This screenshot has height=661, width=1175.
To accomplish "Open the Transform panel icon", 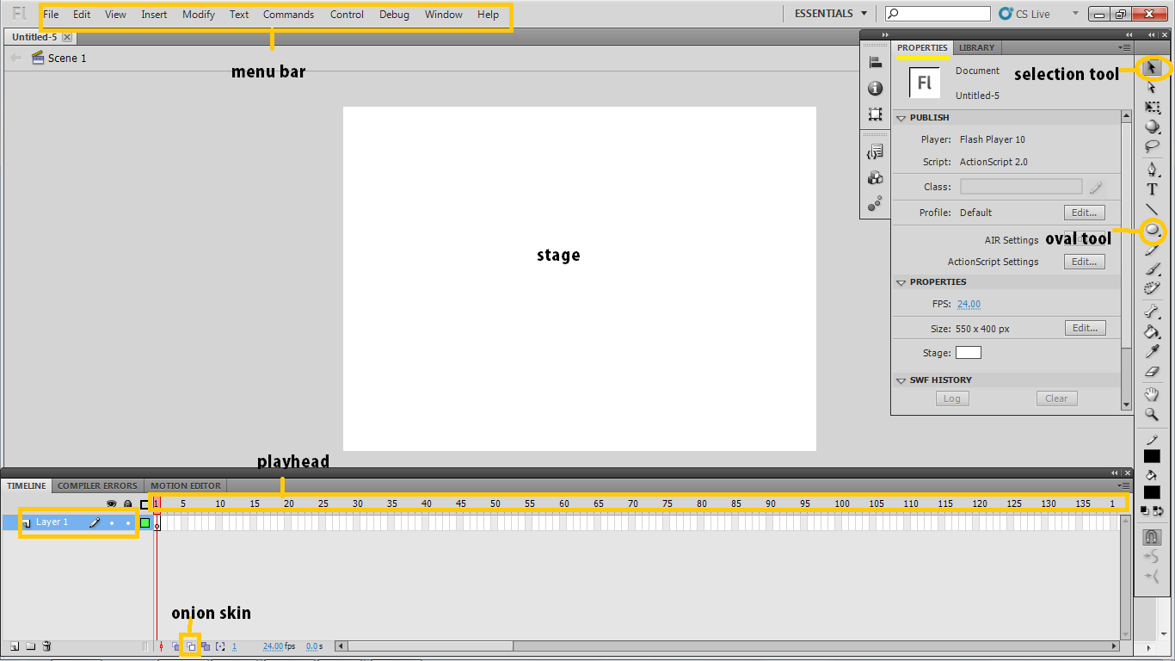I will (876, 114).
